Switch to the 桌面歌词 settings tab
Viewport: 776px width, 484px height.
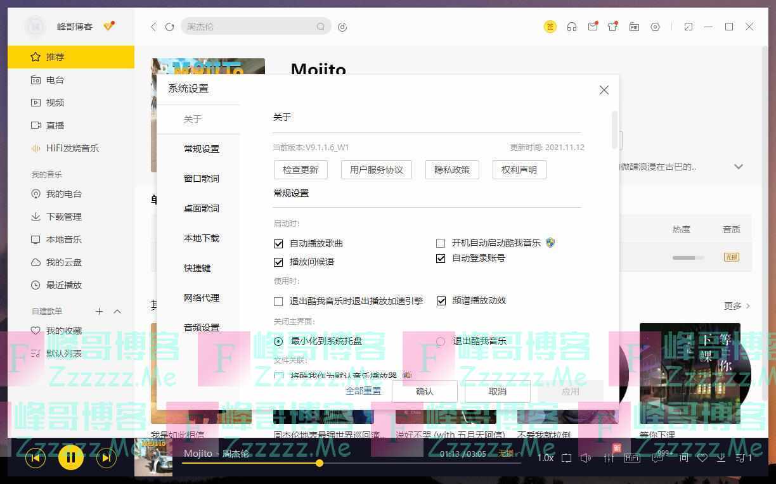201,208
